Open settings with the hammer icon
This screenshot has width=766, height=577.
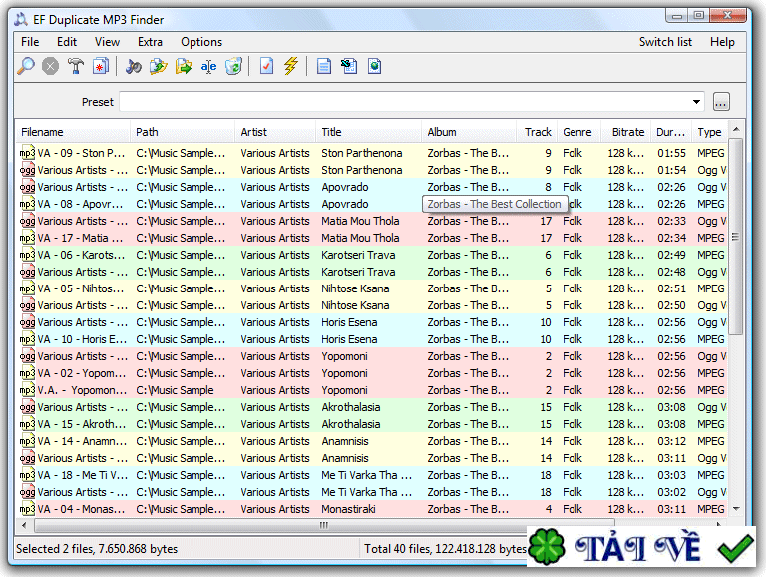click(x=75, y=66)
